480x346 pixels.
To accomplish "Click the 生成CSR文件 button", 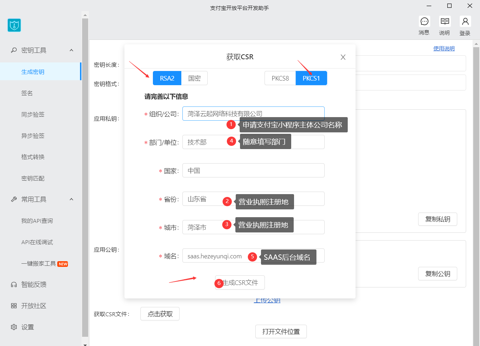I will 240,282.
